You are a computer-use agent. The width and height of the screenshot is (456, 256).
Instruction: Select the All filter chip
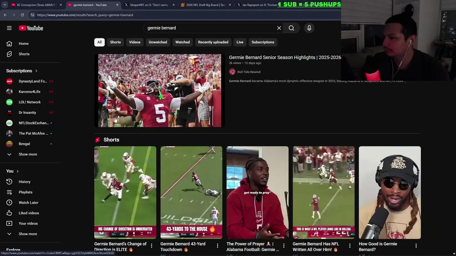[x=99, y=42]
